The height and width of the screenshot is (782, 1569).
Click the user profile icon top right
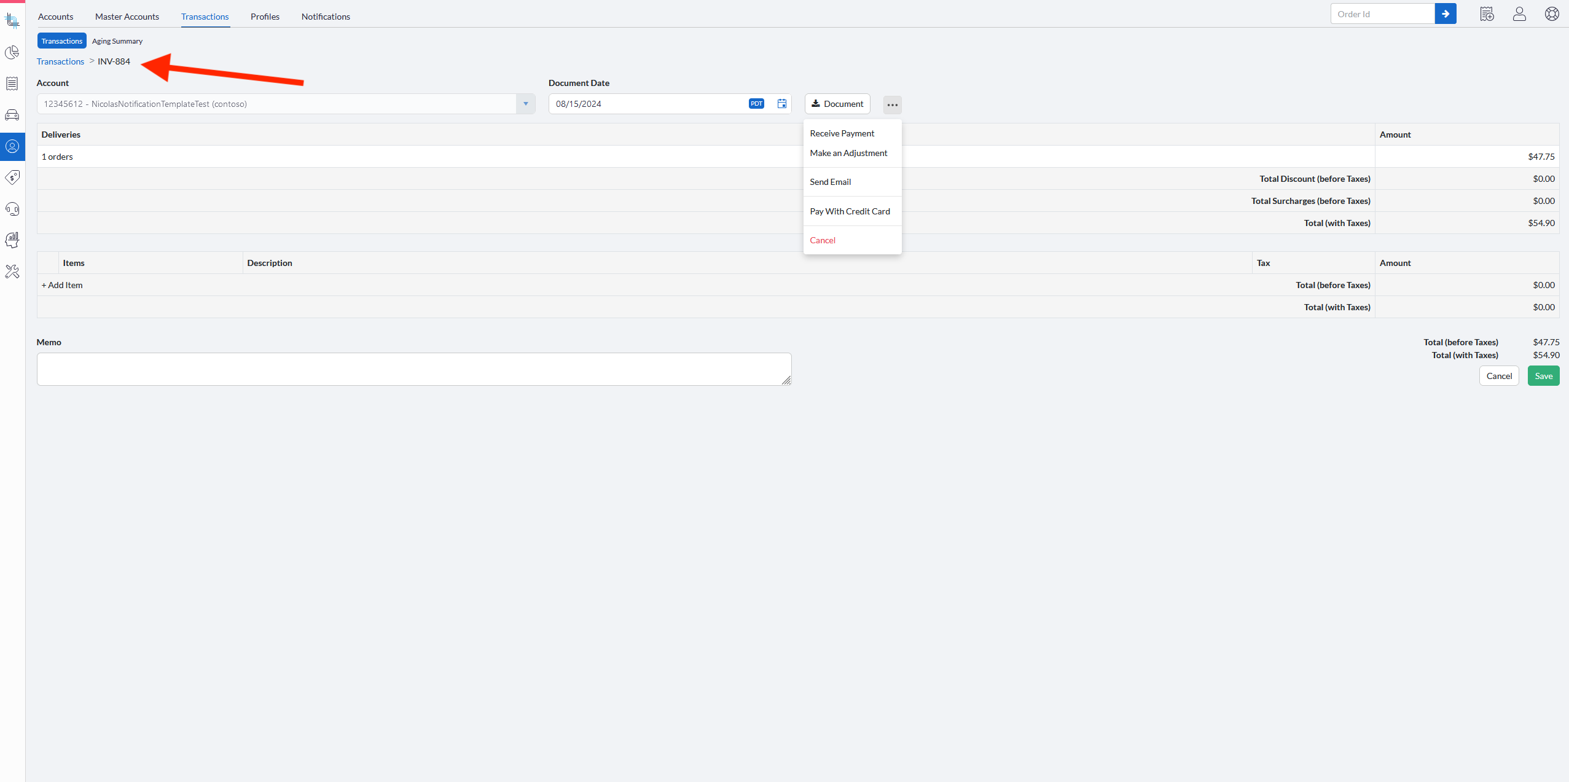tap(1519, 14)
